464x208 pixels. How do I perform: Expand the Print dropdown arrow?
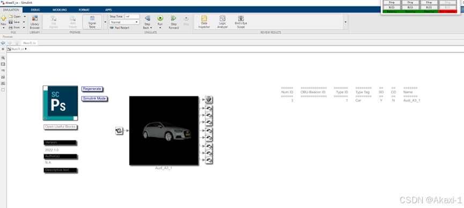point(25,27)
